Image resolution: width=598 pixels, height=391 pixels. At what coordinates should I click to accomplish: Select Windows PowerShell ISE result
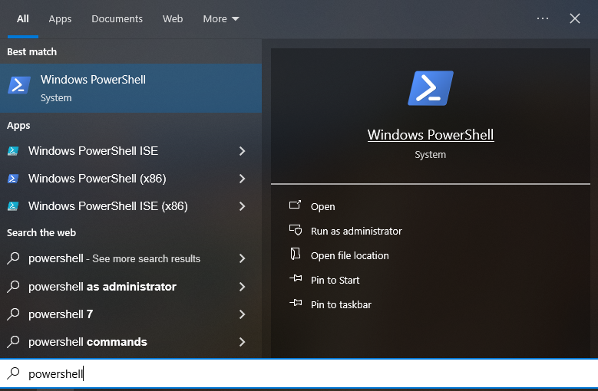pos(131,151)
